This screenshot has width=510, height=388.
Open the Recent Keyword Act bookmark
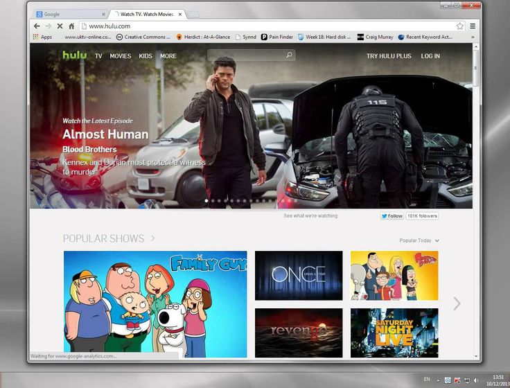pos(425,37)
